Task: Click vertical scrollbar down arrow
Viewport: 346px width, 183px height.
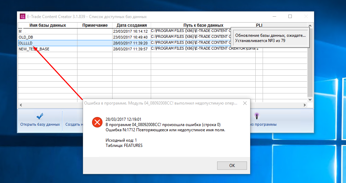Action: coord(310,99)
